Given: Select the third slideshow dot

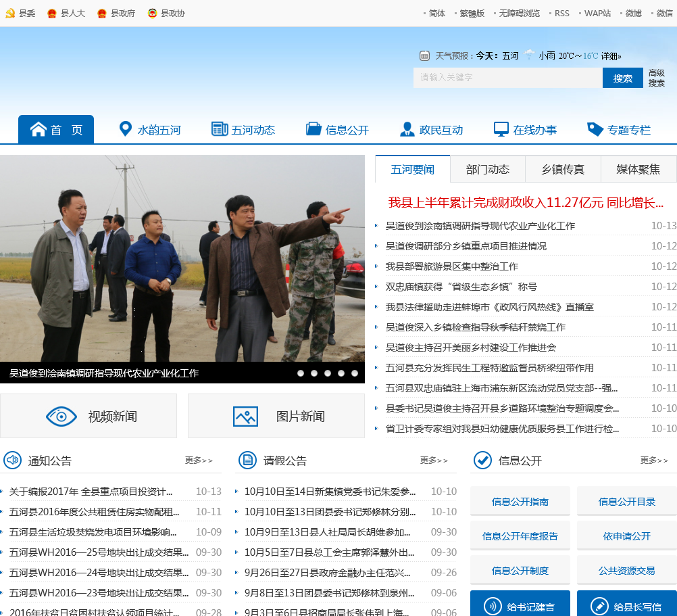Looking at the screenshot, I should coord(328,373).
